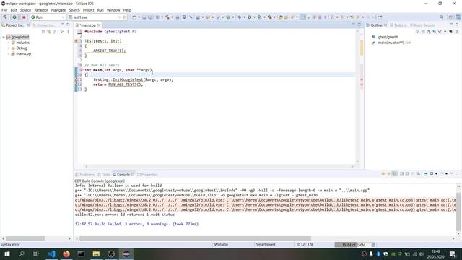Collapse the googletest project node
462x260 pixels.
coord(4,37)
